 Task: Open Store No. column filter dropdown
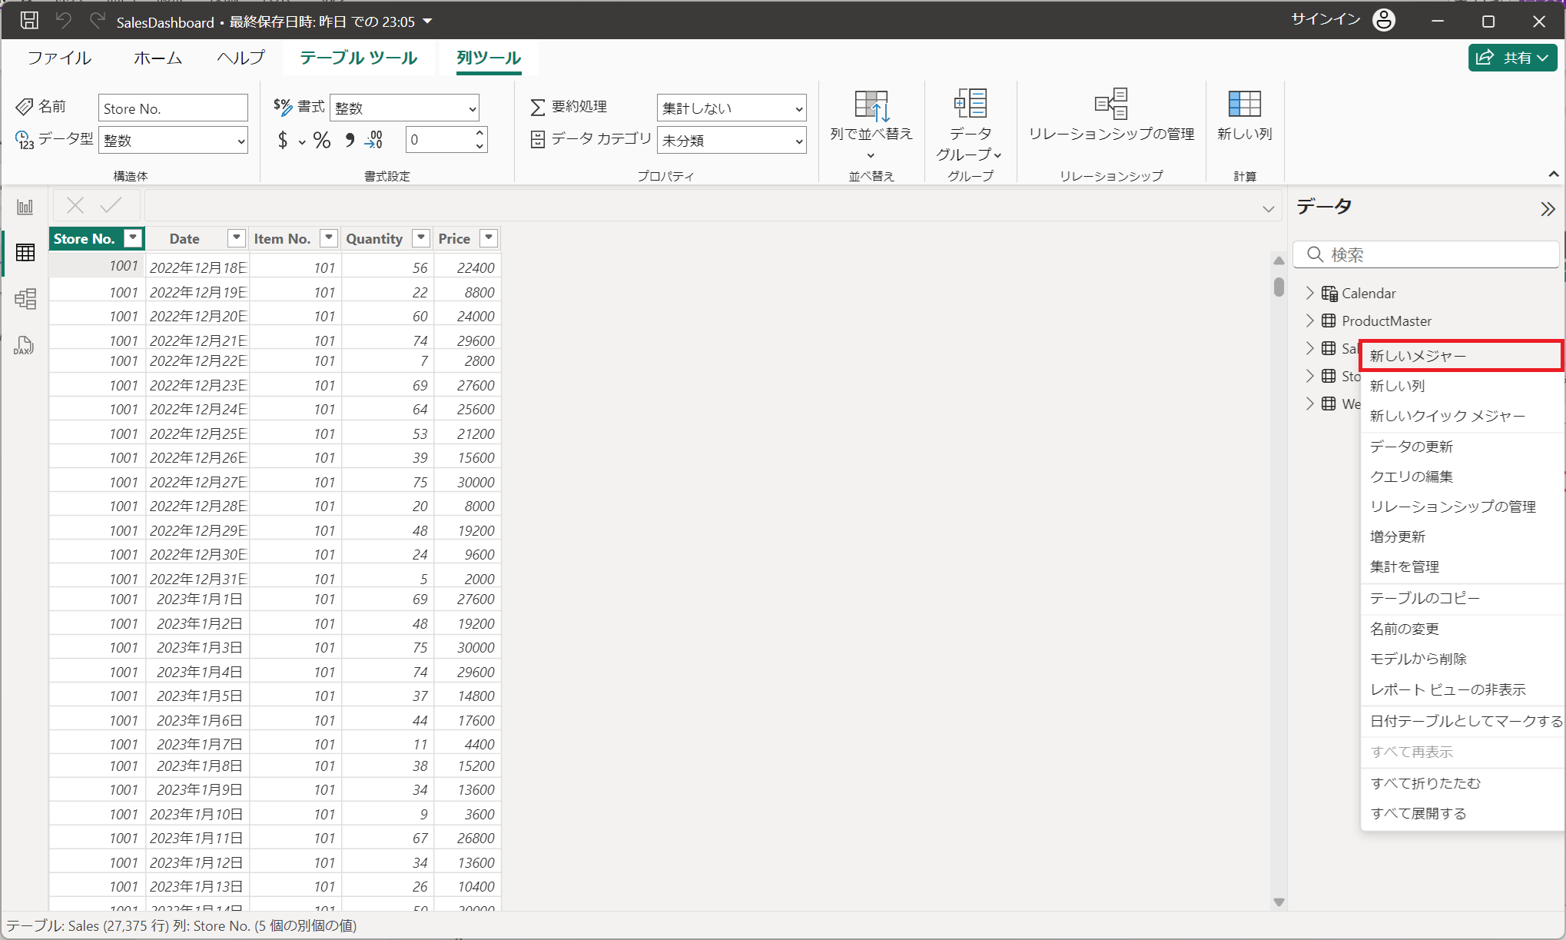click(x=134, y=238)
